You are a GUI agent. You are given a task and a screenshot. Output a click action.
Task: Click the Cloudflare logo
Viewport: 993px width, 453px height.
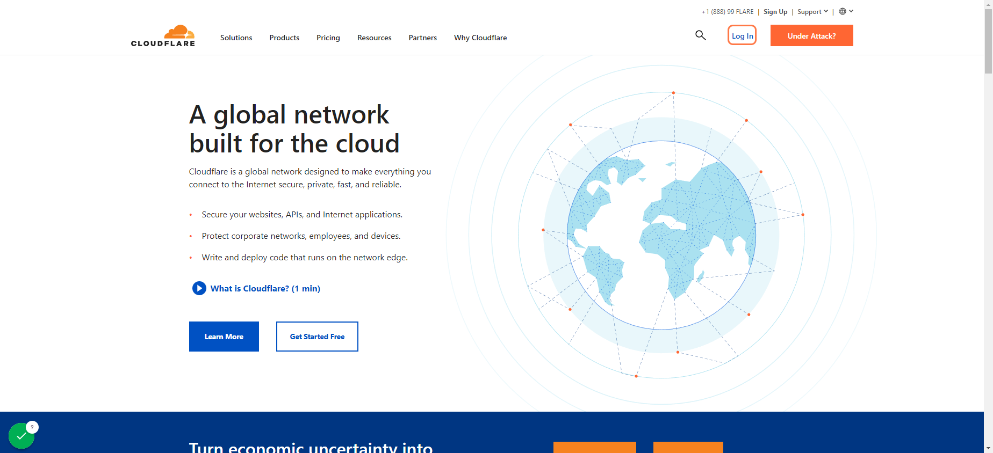pyautogui.click(x=163, y=35)
